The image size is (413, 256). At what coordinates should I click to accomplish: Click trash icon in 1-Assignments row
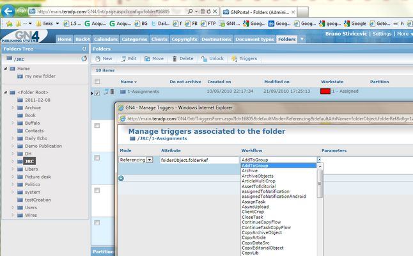[x=113, y=92]
